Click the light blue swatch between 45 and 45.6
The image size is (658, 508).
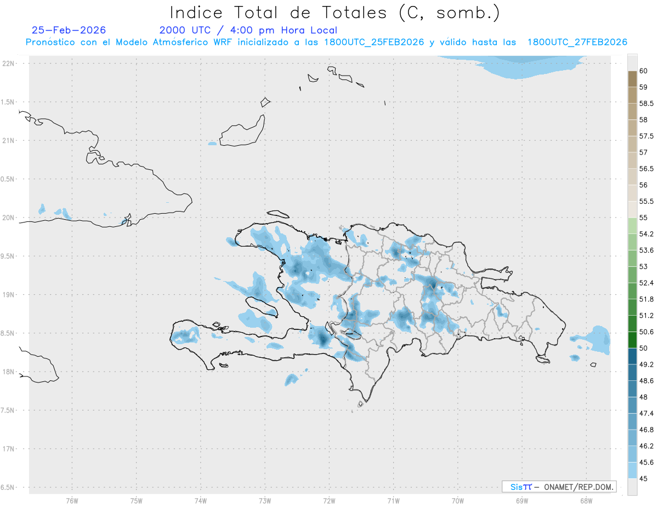632,471
